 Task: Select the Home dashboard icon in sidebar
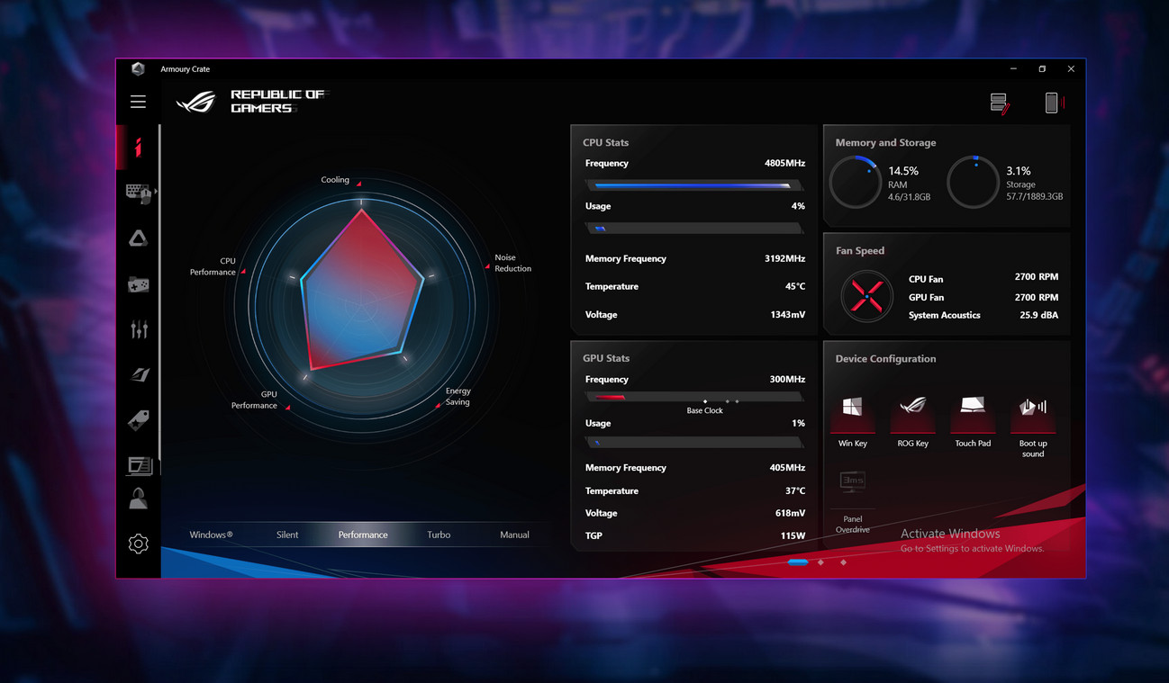point(138,147)
